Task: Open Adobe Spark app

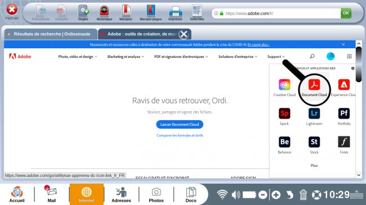Action: click(284, 116)
